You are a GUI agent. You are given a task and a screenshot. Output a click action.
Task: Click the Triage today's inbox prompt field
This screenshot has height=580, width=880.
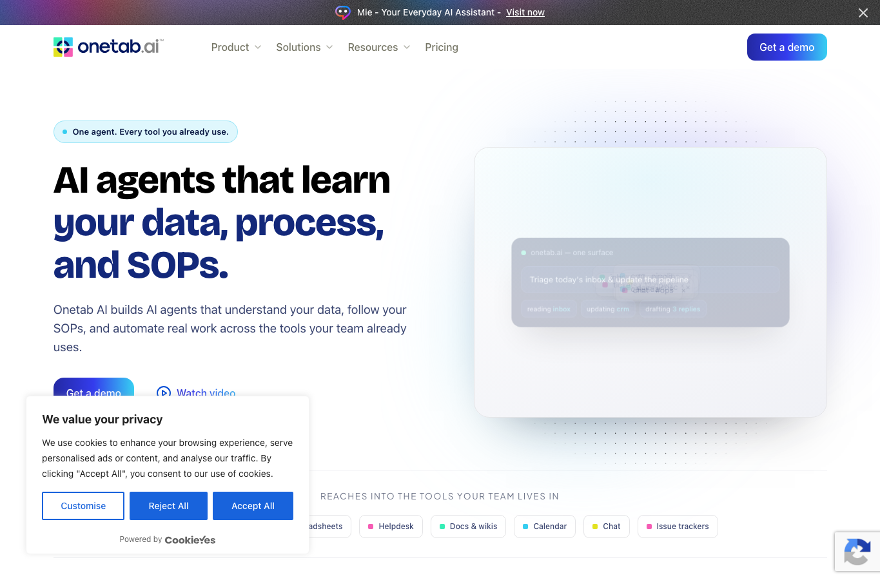coord(650,280)
